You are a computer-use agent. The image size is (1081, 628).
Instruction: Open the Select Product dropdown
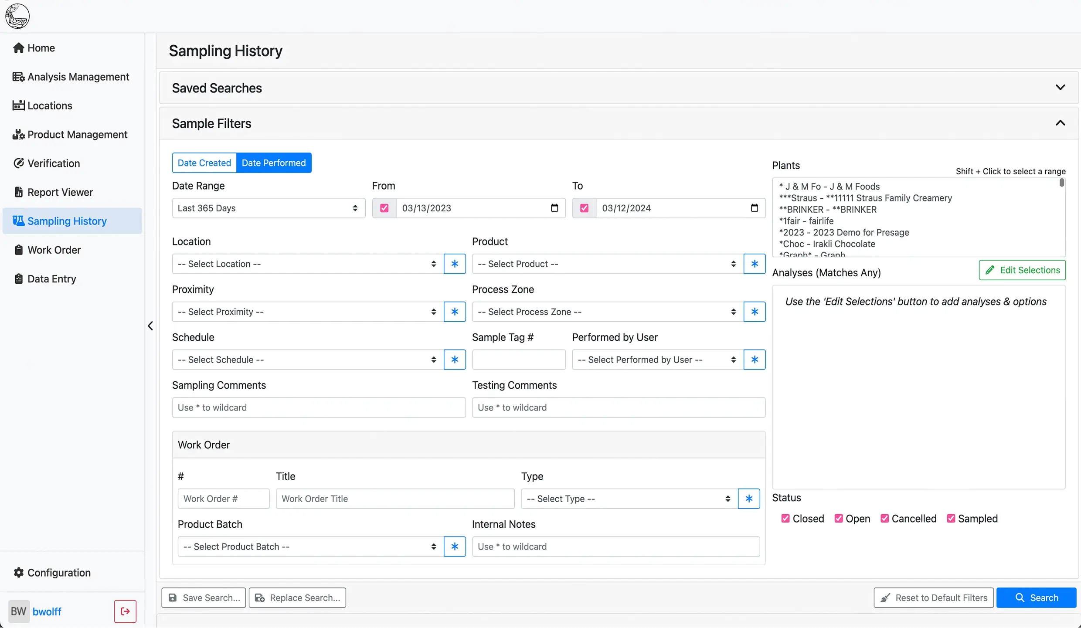[608, 264]
